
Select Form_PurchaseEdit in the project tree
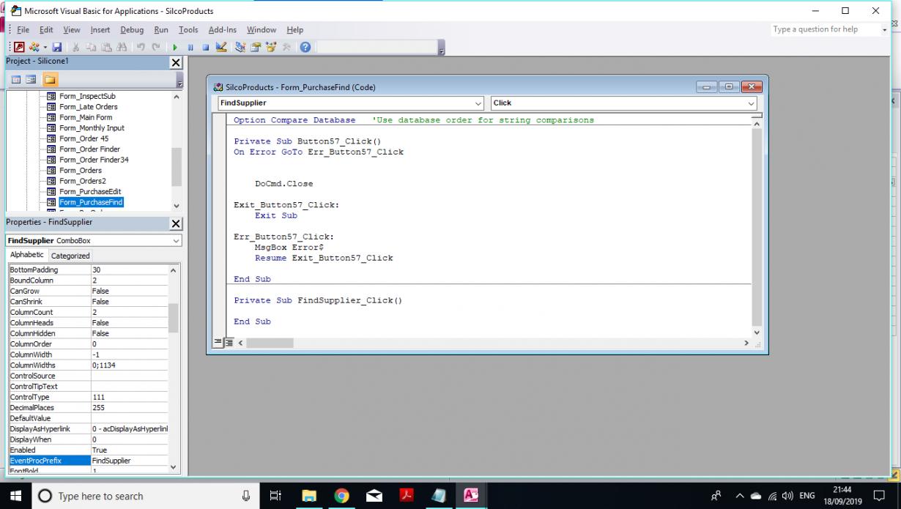coord(90,192)
